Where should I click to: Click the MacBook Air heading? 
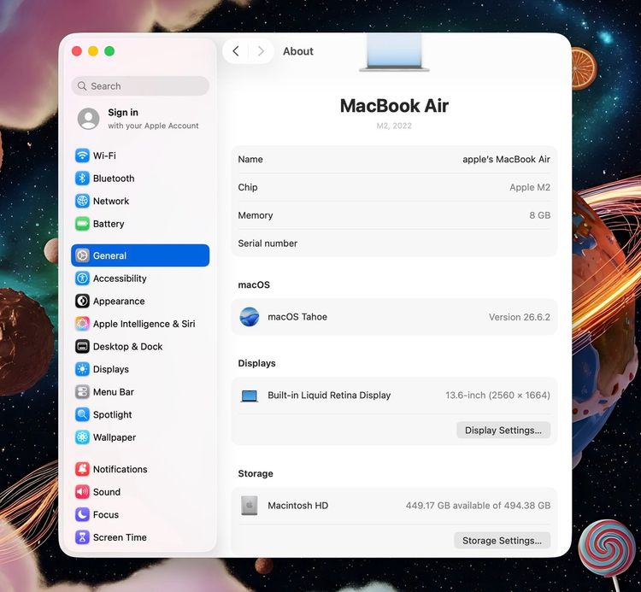click(x=394, y=106)
